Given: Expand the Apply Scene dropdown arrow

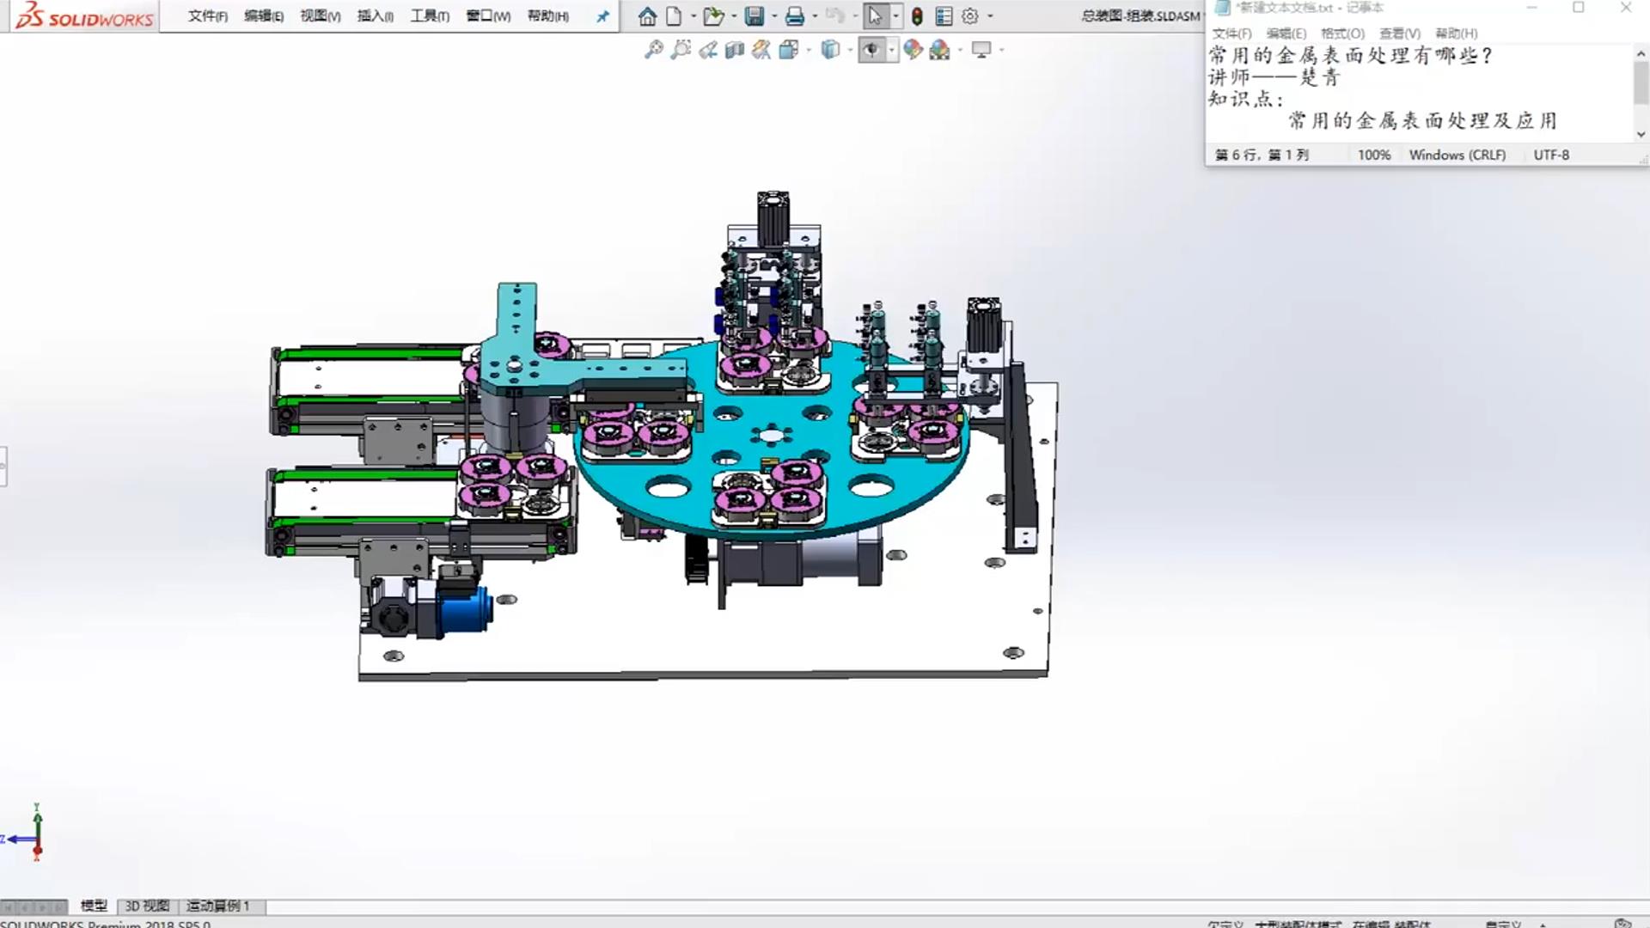Looking at the screenshot, I should [x=960, y=50].
